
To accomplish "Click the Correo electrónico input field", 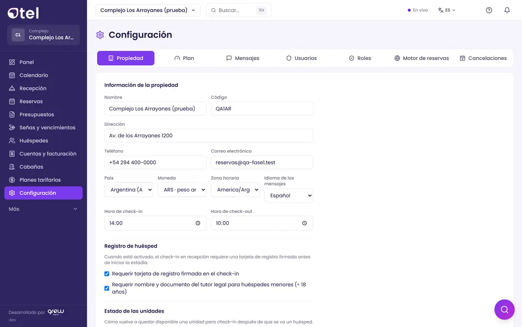I will pos(262,163).
